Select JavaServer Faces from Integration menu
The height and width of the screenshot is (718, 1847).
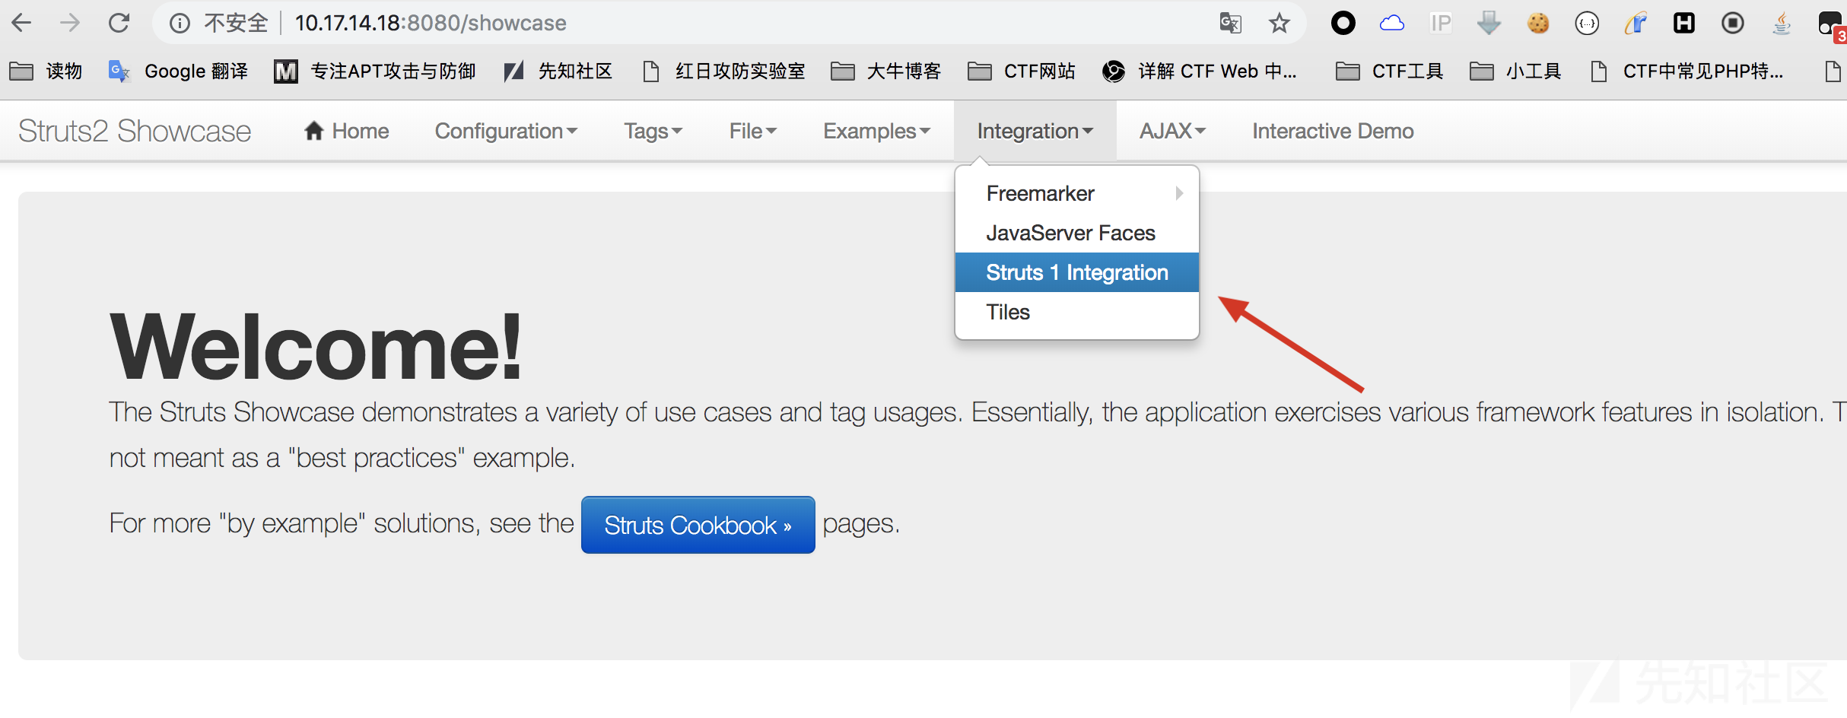pyautogui.click(x=1077, y=233)
